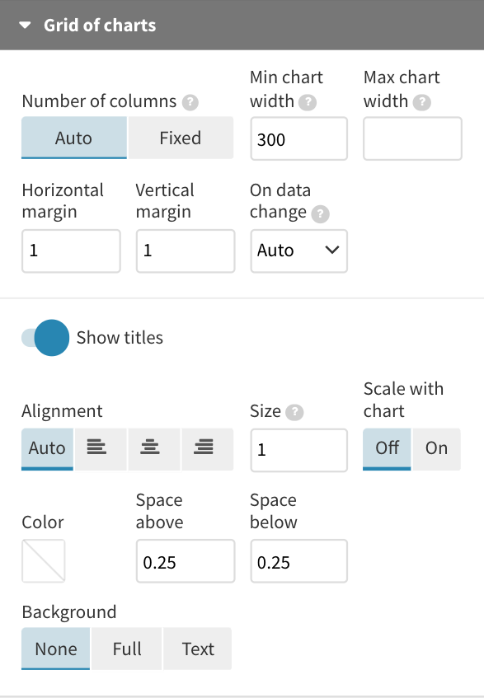484x698 pixels.
Task: Open the title Color picker swatch
Action: [x=43, y=560]
